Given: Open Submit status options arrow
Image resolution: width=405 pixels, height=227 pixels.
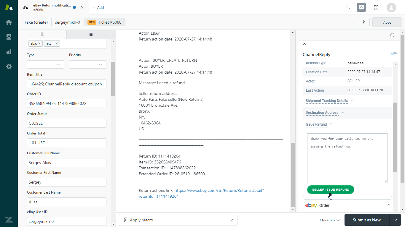Looking at the screenshot, I should (x=395, y=220).
